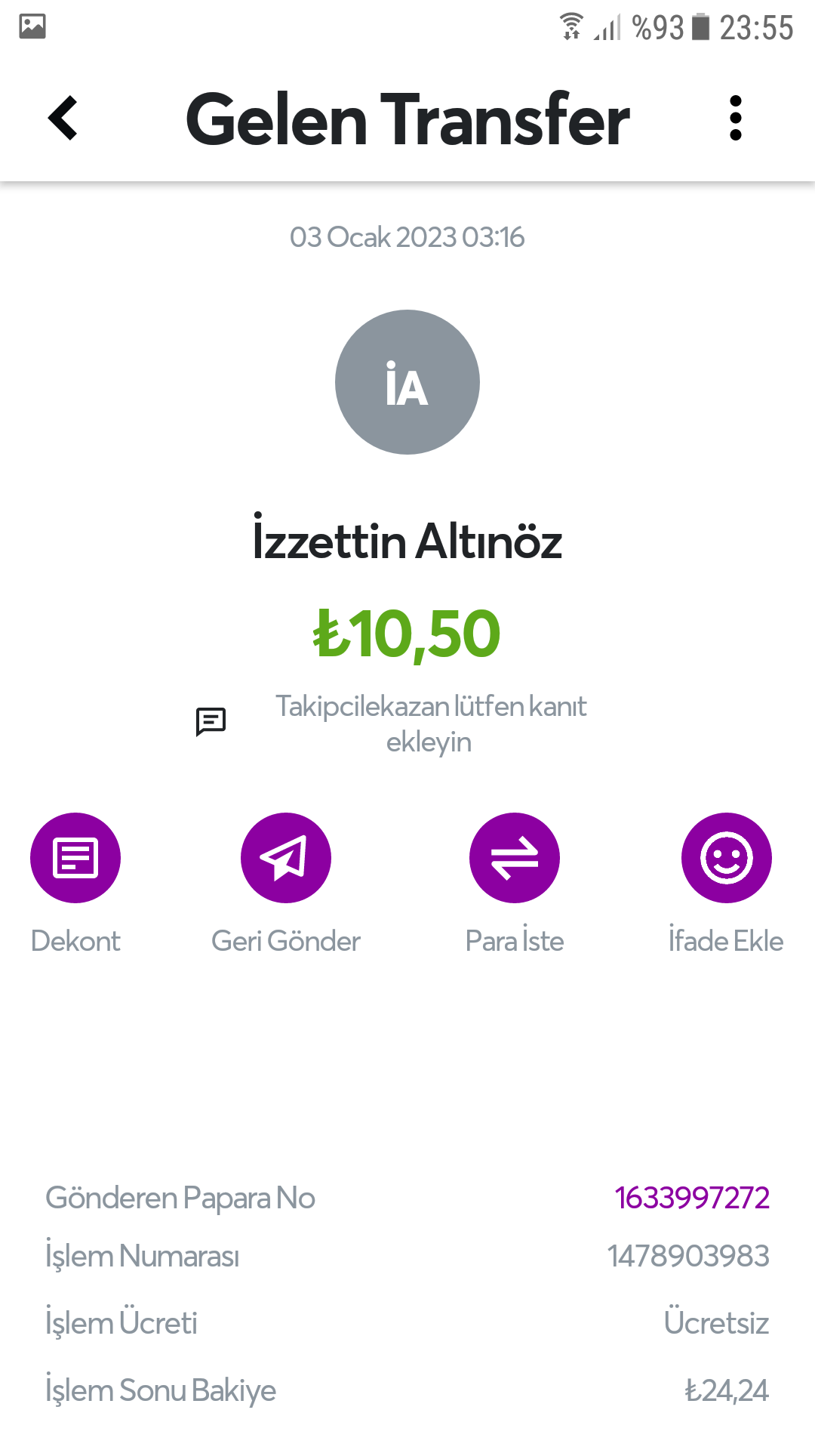Go back using the left arrow
Viewport: 815px width, 1450px height.
[63, 118]
